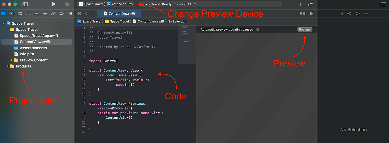This screenshot has height=143, width=389.
Task: Click "struct ContentView_Previews:" line
Action: [118, 104]
